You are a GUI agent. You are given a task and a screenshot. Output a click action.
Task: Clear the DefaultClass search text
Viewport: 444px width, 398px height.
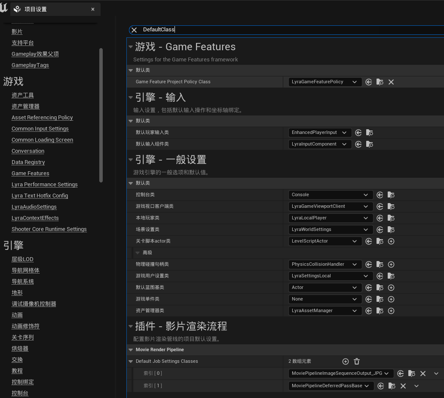[x=134, y=30]
